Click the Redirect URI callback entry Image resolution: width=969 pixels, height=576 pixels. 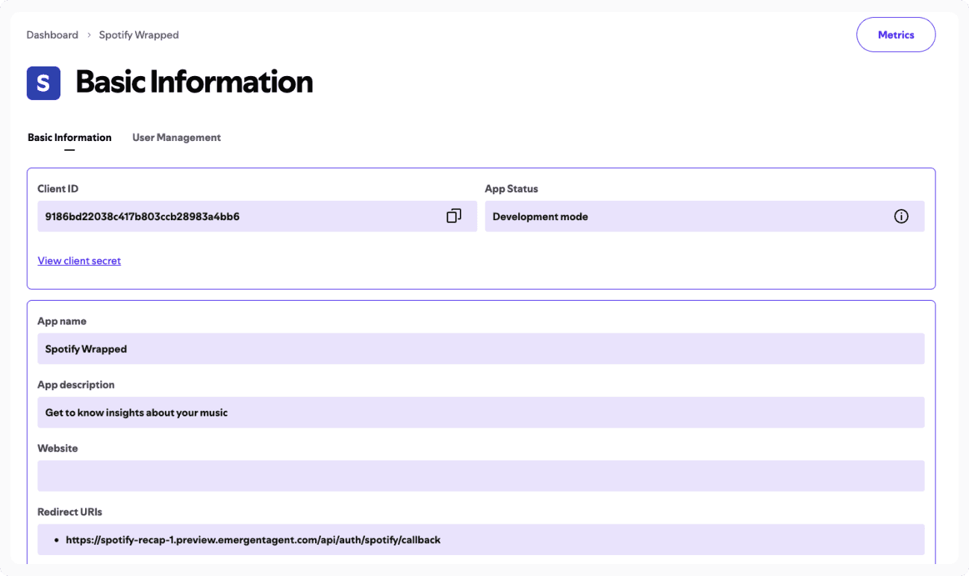pyautogui.click(x=253, y=539)
